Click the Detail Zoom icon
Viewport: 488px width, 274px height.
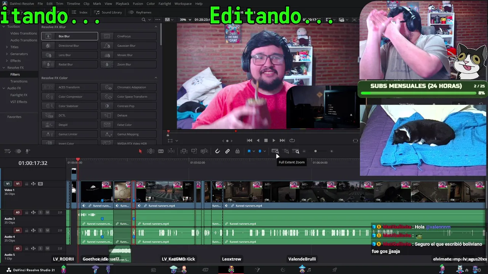[286, 151]
